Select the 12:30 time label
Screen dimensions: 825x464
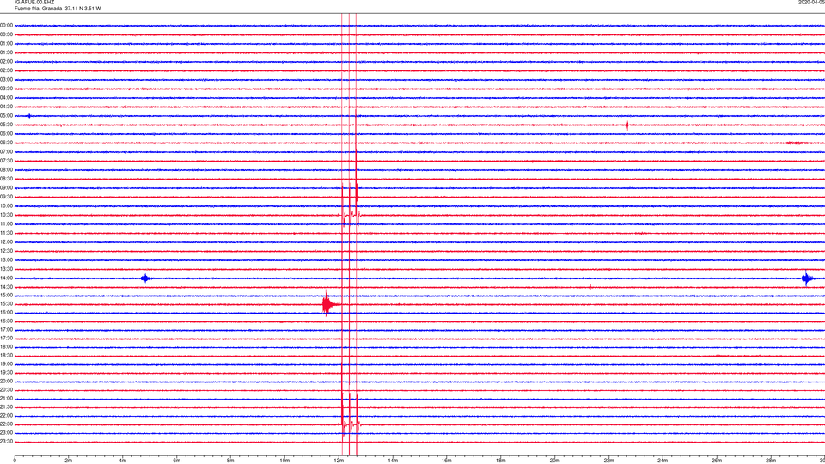(6, 251)
